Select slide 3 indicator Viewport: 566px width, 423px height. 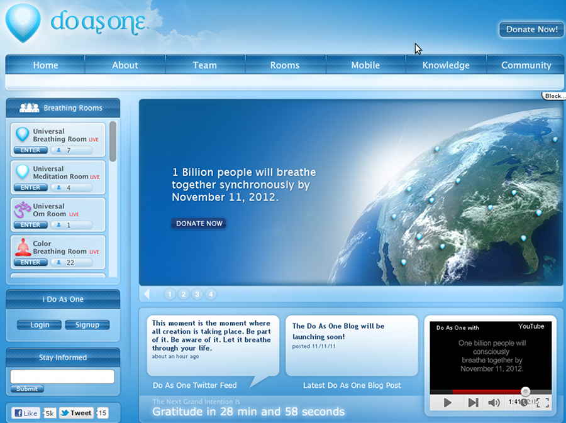tap(197, 294)
